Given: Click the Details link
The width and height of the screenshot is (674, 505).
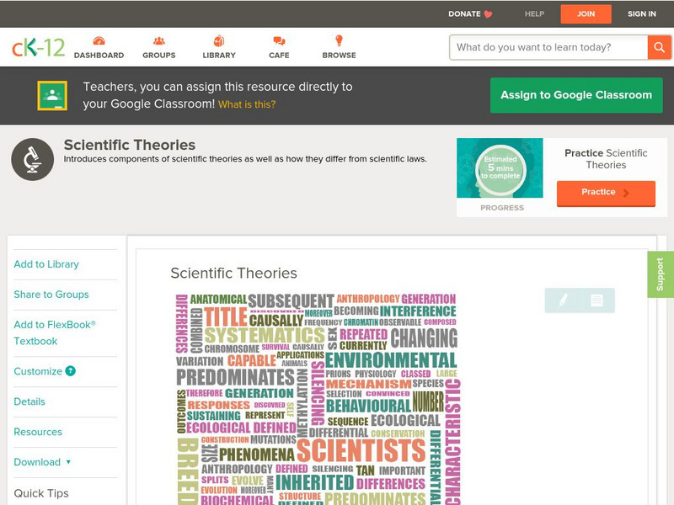Looking at the screenshot, I should tap(29, 401).
